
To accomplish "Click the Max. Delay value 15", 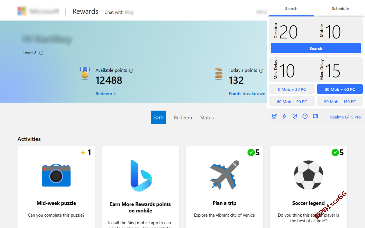I will (332, 71).
